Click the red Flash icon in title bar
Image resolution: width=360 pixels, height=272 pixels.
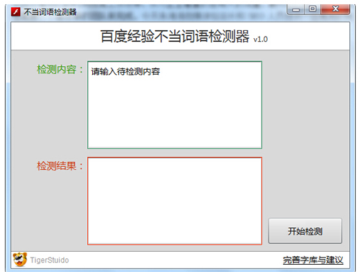point(16,12)
